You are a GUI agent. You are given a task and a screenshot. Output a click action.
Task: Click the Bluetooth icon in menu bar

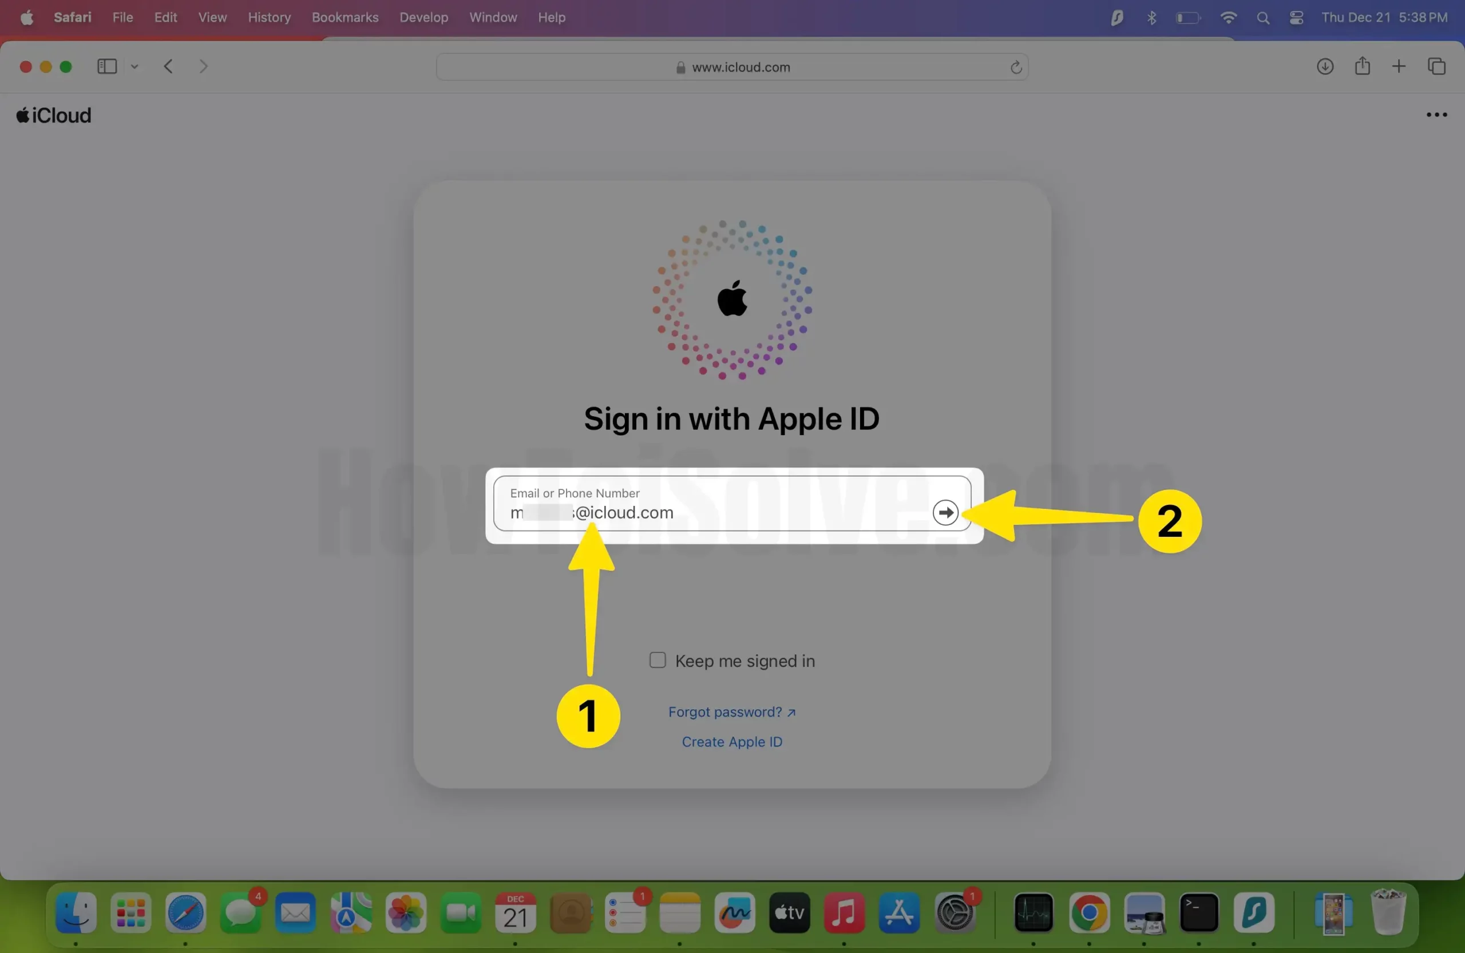pos(1151,18)
